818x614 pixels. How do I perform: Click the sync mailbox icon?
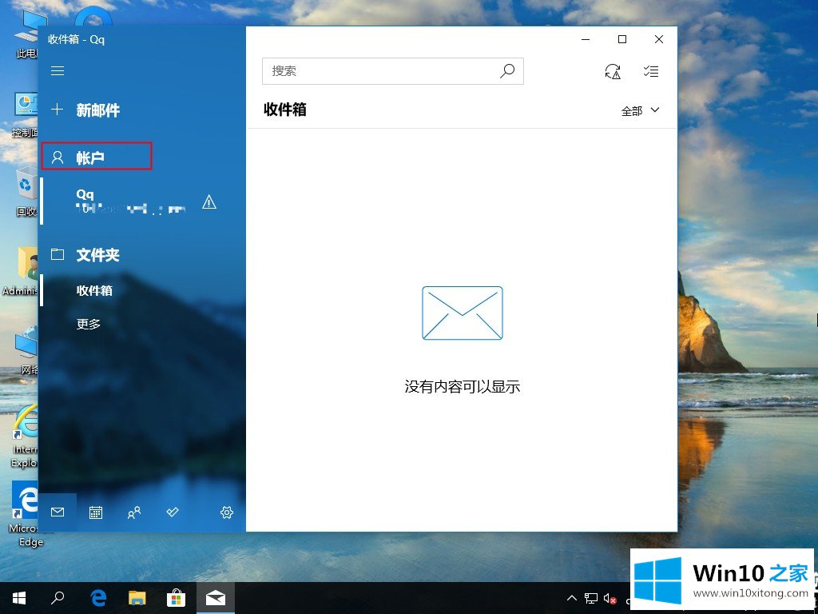[x=613, y=71]
